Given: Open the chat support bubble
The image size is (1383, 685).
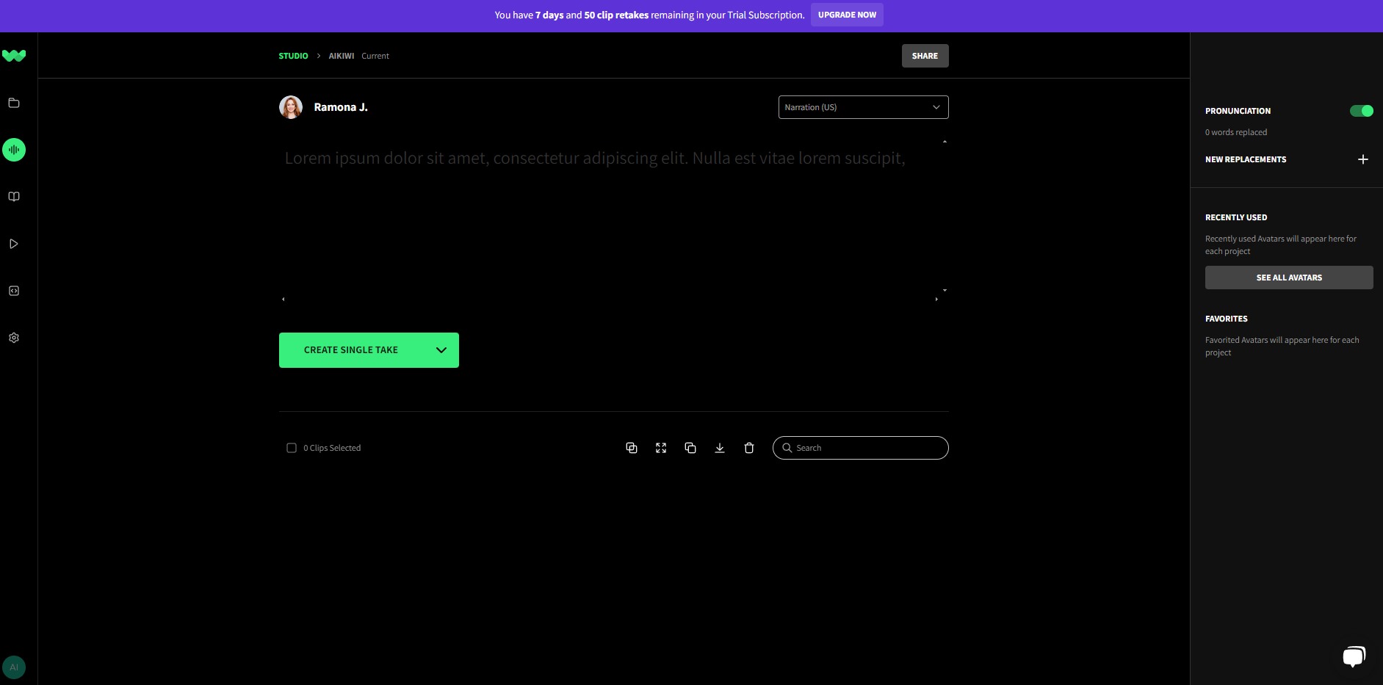Looking at the screenshot, I should pyautogui.click(x=1354, y=656).
